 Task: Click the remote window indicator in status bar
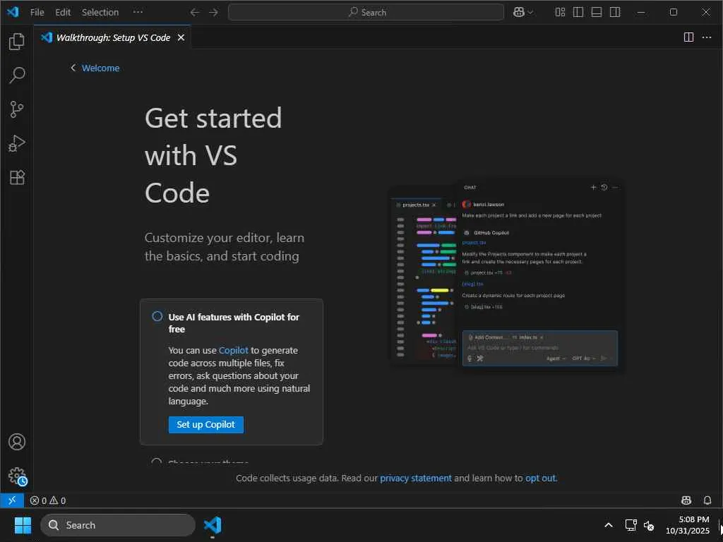point(12,500)
